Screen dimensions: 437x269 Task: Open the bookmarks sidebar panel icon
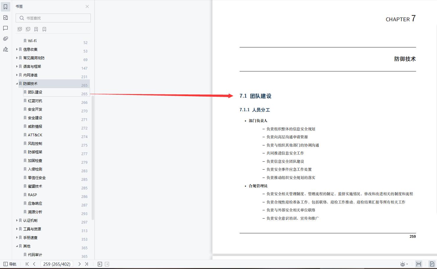[5, 7]
